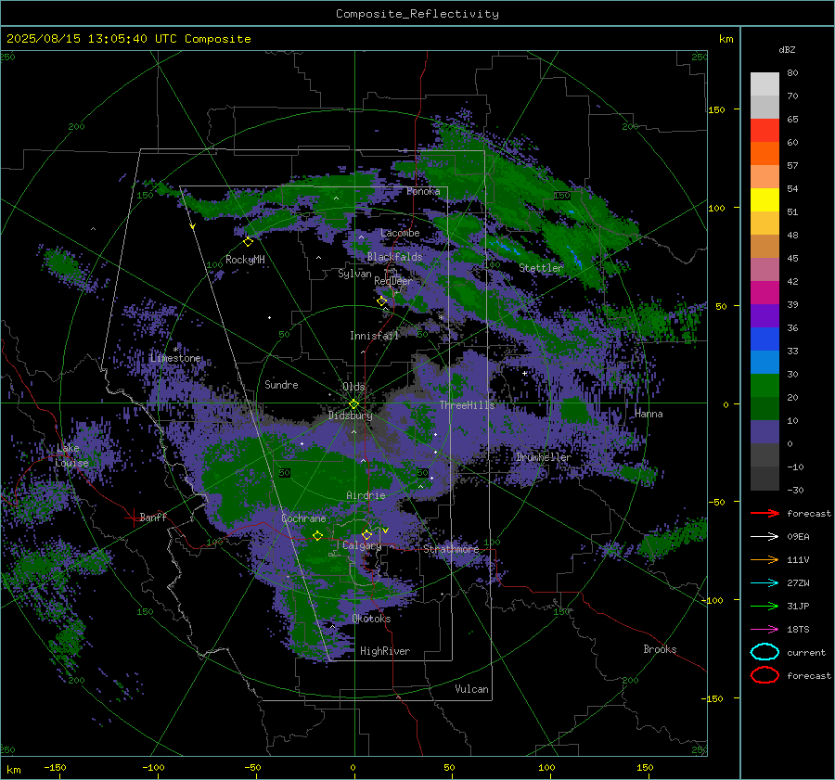Click the Banff label
The width and height of the screenshot is (835, 780).
pyautogui.click(x=153, y=517)
